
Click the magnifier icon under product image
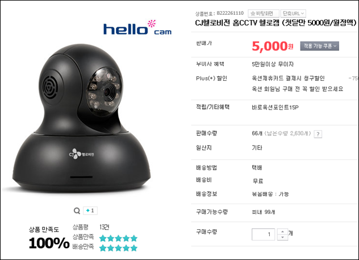click(x=77, y=211)
